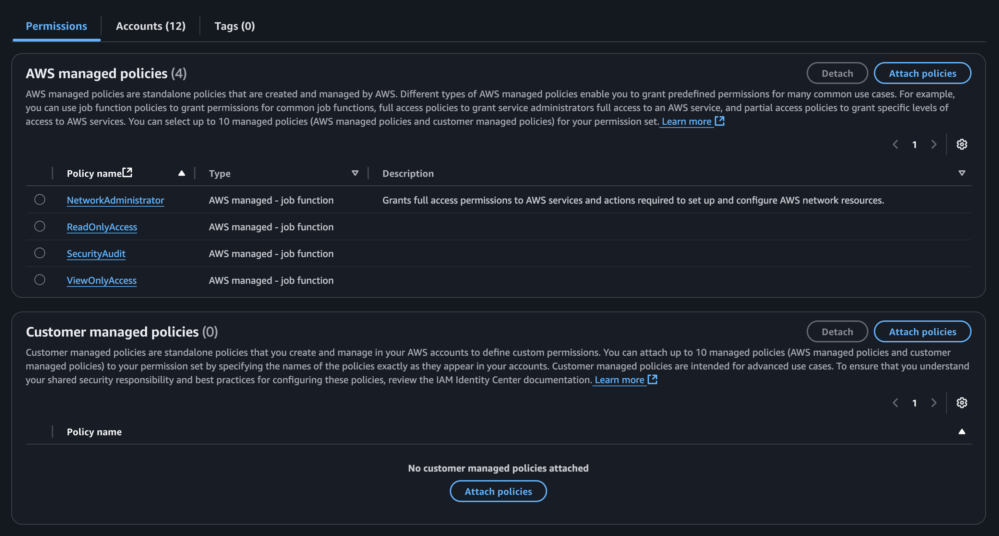
Task: Select the SecurityAudit policy radio button
Action: point(39,253)
